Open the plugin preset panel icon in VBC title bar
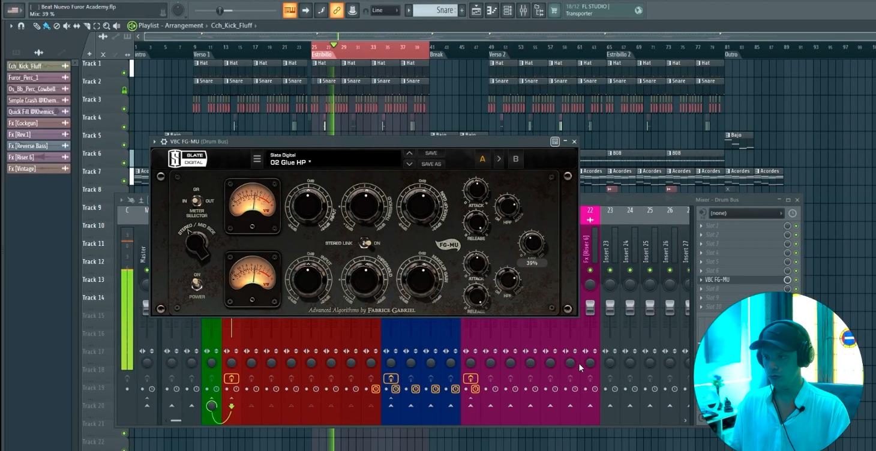The height and width of the screenshot is (451, 876). (x=555, y=142)
